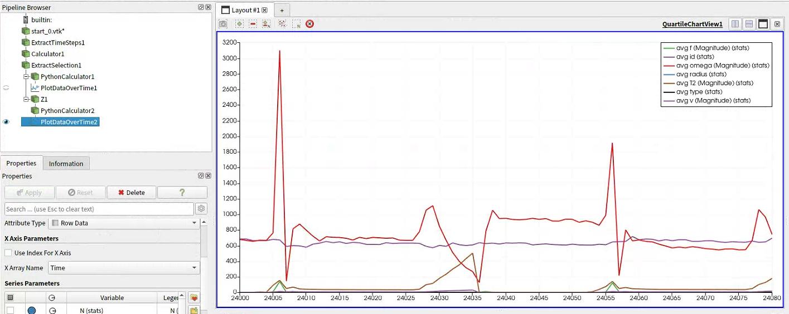Split the chart view horizontally
The height and width of the screenshot is (314, 789).
[x=735, y=24]
